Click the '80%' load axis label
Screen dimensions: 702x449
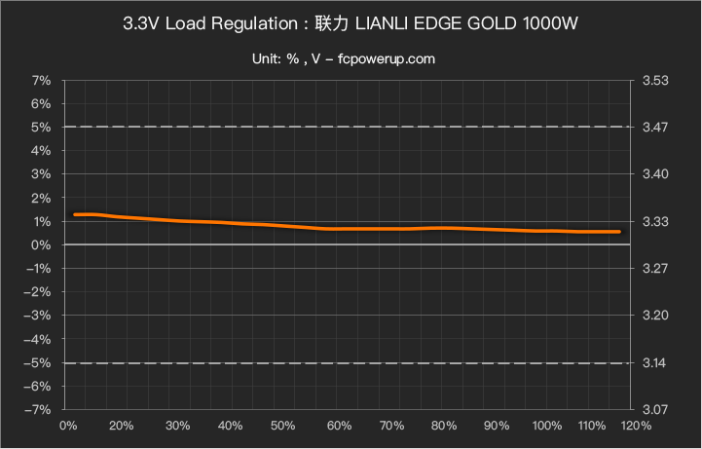coord(444,426)
